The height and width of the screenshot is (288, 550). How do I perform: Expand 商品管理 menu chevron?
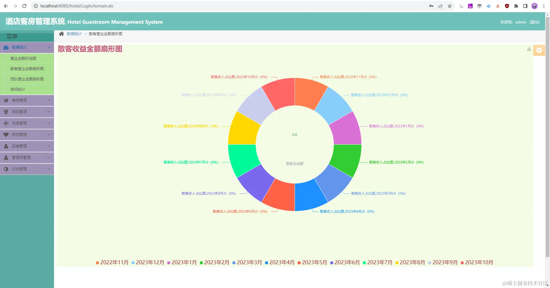click(49, 112)
